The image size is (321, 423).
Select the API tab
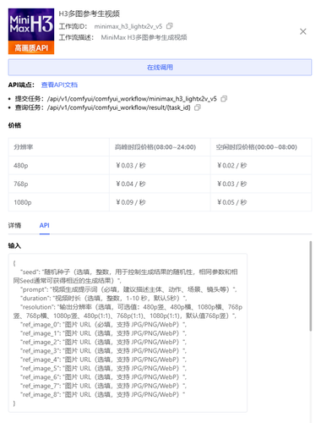click(x=45, y=225)
